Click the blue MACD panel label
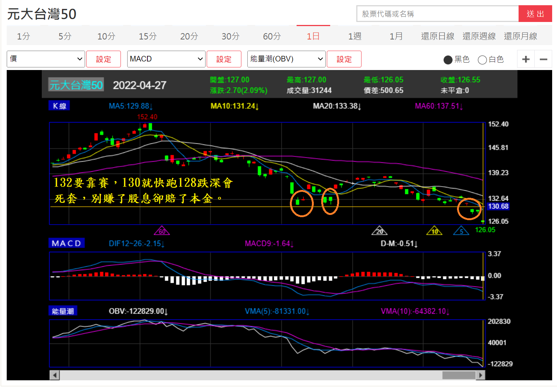This screenshot has height=387, width=557. 66,243
